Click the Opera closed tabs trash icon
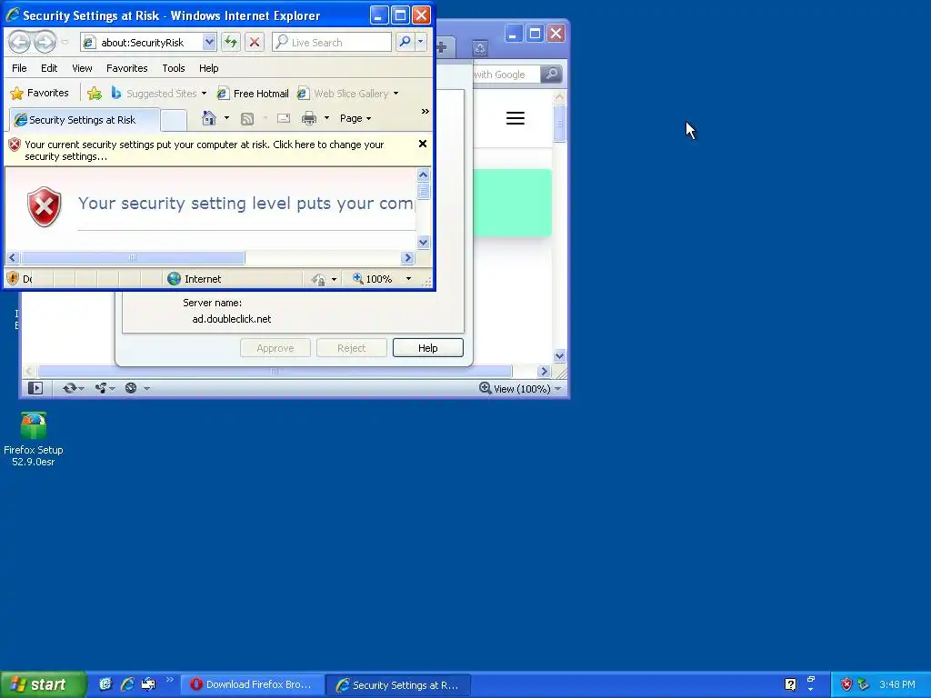This screenshot has width=931, height=698. [x=480, y=49]
